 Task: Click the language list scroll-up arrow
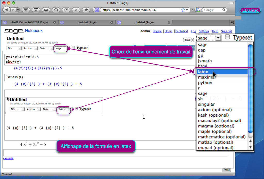coord(251,141)
